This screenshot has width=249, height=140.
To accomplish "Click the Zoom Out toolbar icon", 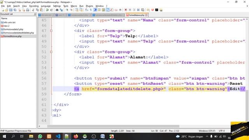I will (x=71, y=10).
